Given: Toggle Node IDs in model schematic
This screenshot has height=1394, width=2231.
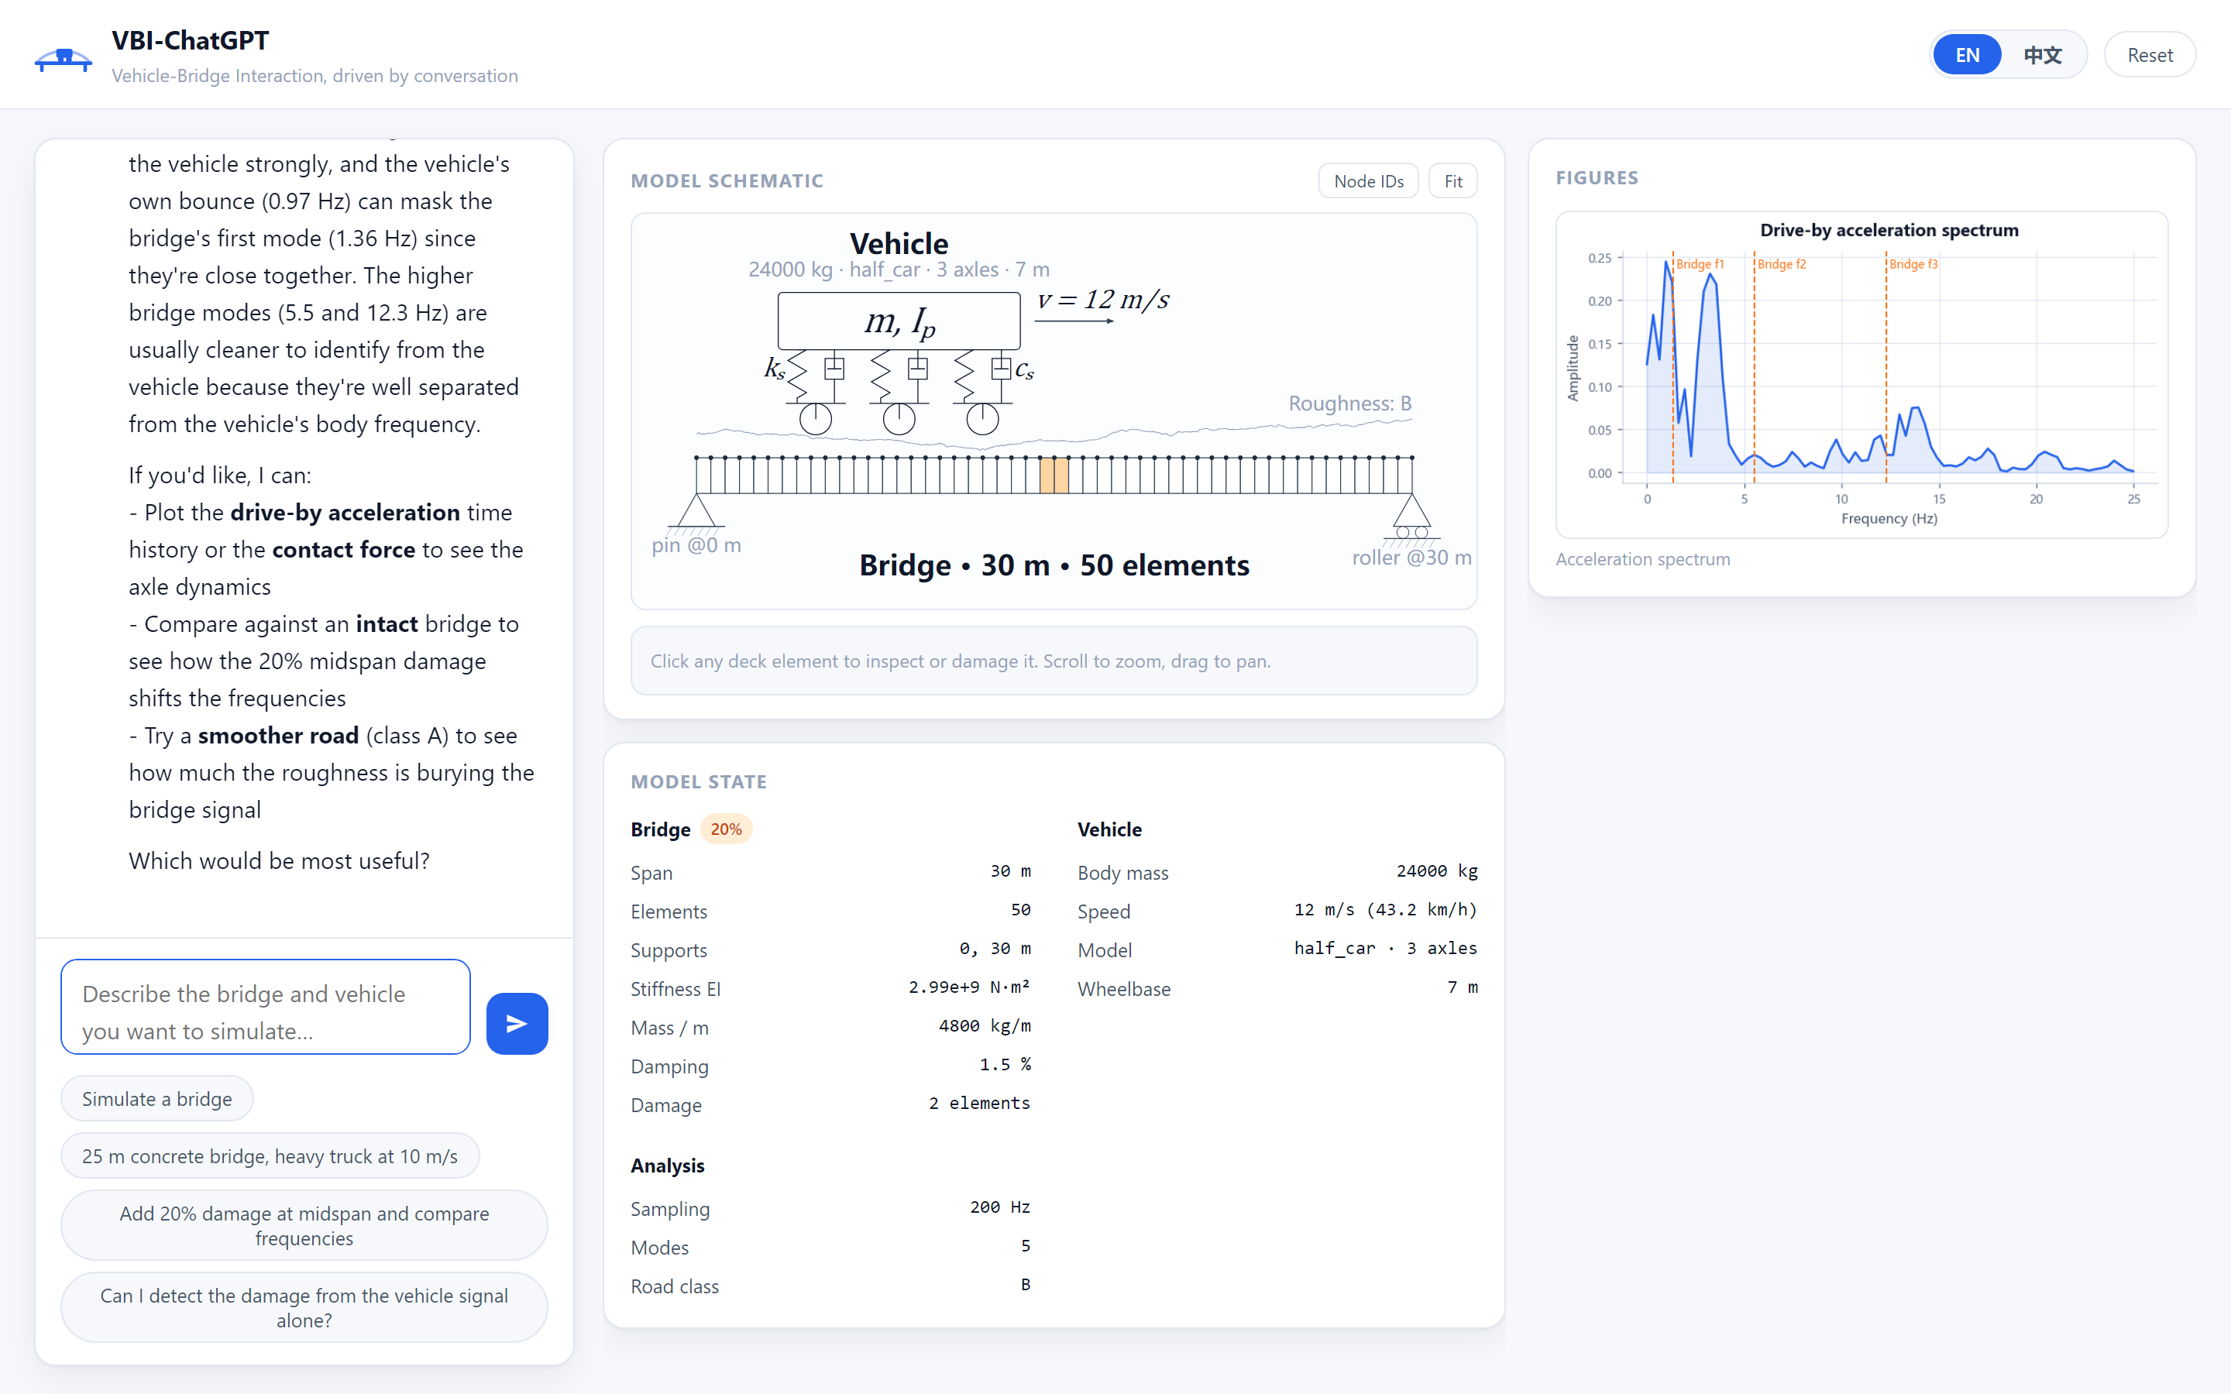Looking at the screenshot, I should [x=1368, y=180].
